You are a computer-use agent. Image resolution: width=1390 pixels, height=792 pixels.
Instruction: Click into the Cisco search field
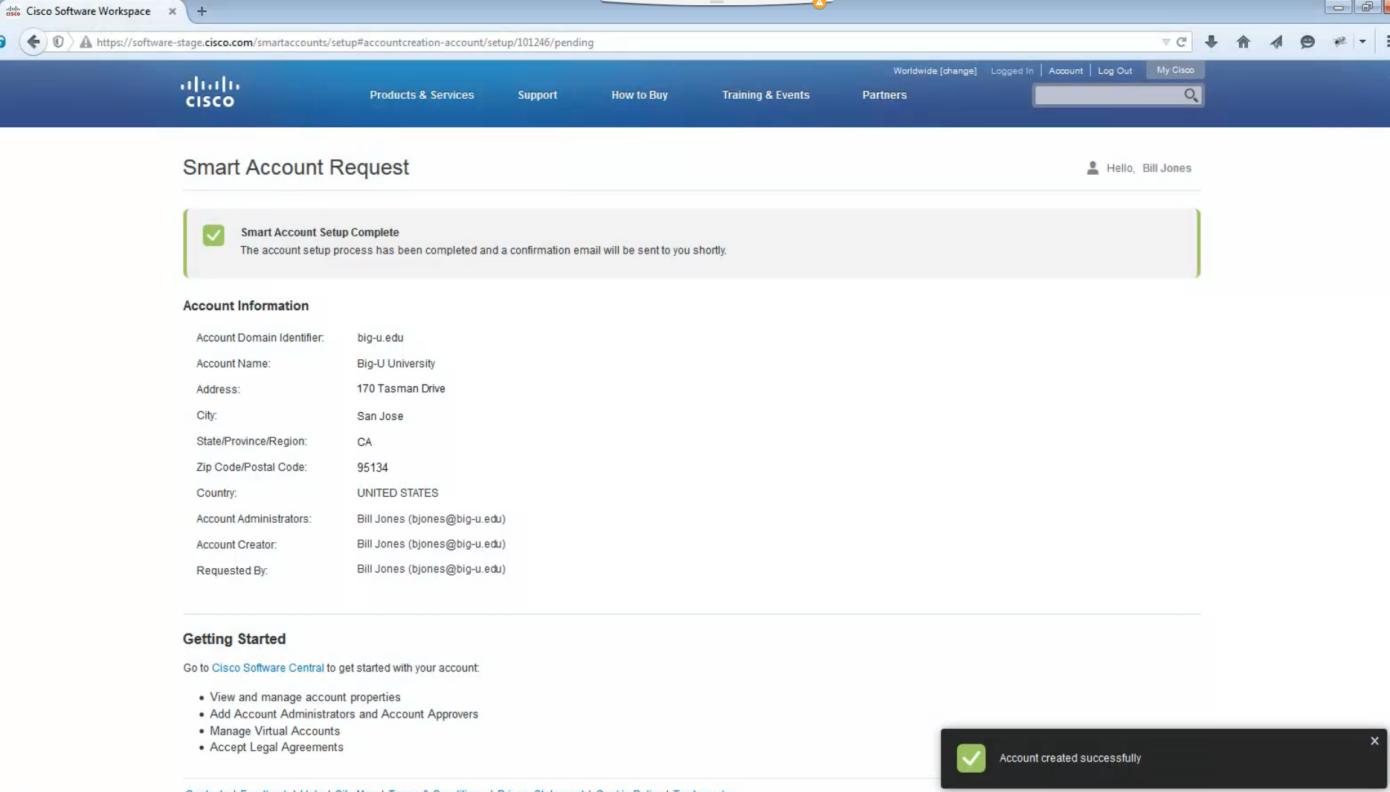(x=1108, y=95)
